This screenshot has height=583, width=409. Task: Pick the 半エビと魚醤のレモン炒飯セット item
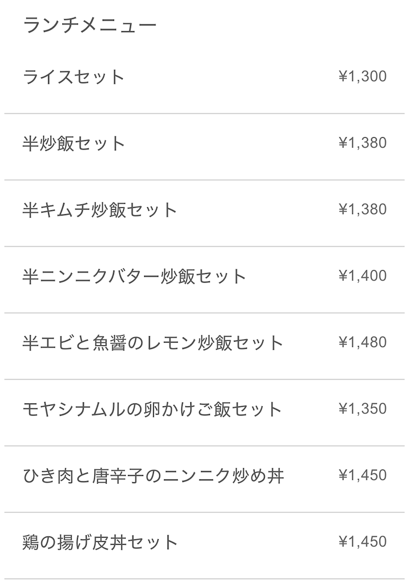152,343
